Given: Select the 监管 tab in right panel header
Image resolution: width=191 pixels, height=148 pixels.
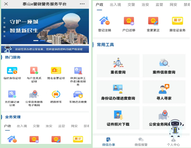Looking at the screenshot, I should tap(159, 5).
